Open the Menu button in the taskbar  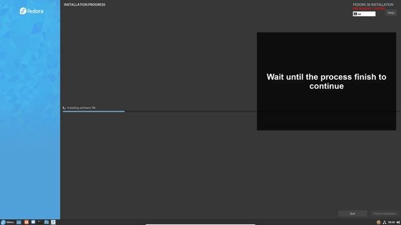coord(8,222)
